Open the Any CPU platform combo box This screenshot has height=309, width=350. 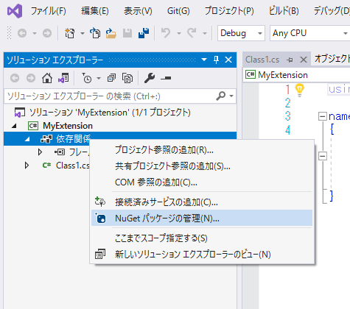(x=310, y=33)
